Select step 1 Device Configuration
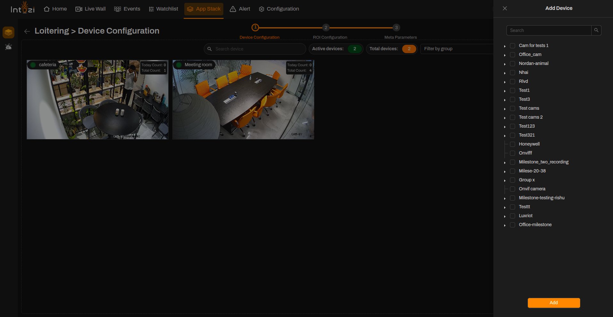This screenshot has height=317, width=613. pos(255,28)
